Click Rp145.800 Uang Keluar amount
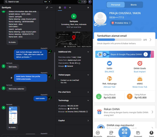The height and width of the screenshot is (137, 157). point(140,98)
